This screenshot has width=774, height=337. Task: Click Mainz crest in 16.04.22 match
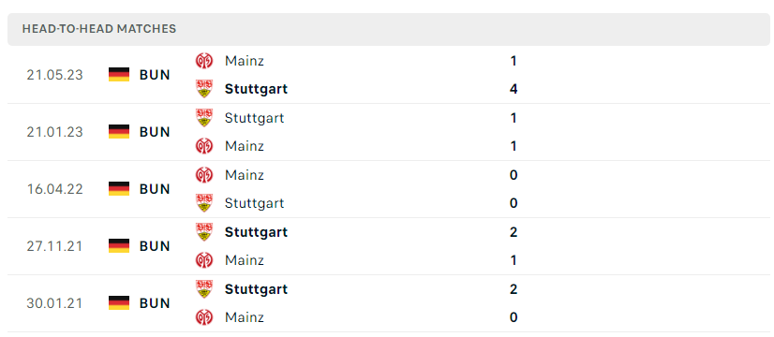pyautogui.click(x=204, y=175)
